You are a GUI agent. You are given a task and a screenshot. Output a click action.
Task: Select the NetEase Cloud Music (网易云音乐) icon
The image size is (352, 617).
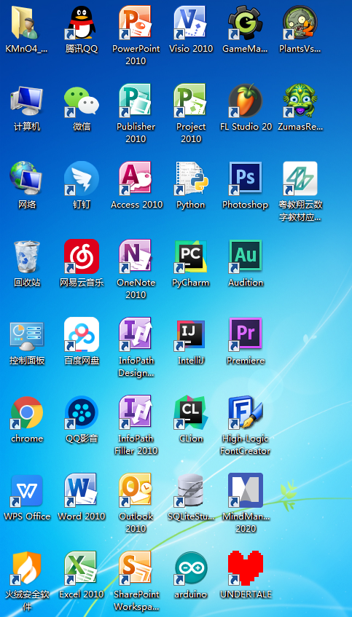click(82, 256)
